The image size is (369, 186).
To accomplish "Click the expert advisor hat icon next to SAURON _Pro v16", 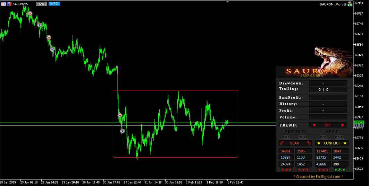I will click(350, 4).
